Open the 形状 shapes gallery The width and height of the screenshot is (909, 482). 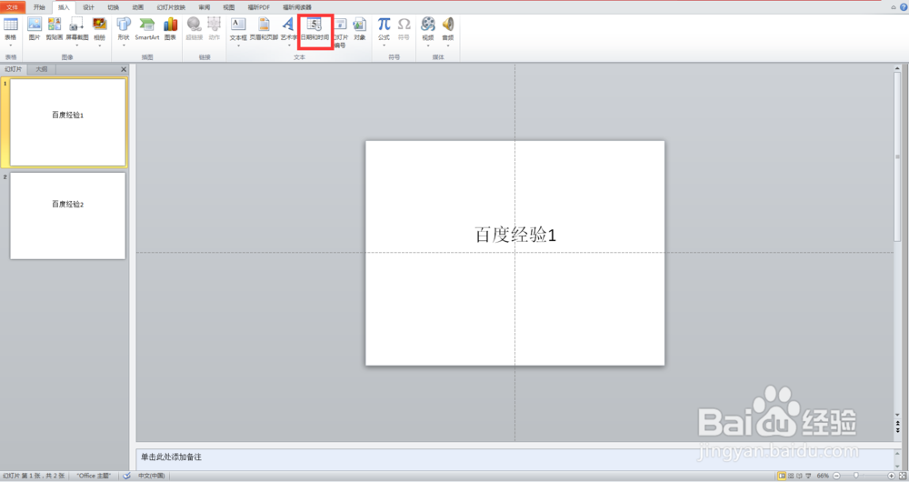click(x=124, y=25)
